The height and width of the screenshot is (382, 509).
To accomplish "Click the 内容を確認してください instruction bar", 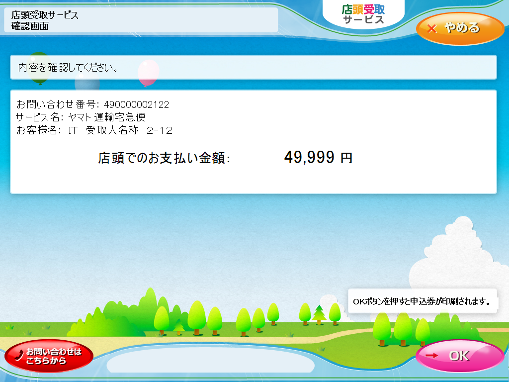I will point(253,67).
